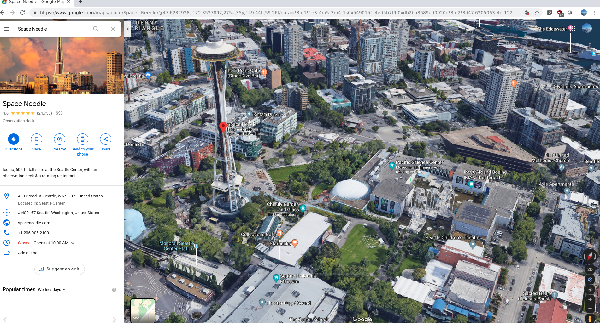Image resolution: width=600 pixels, height=323 pixels.
Task: Select the Chihuly Garden and Glass marker
Action: pyautogui.click(x=303, y=208)
